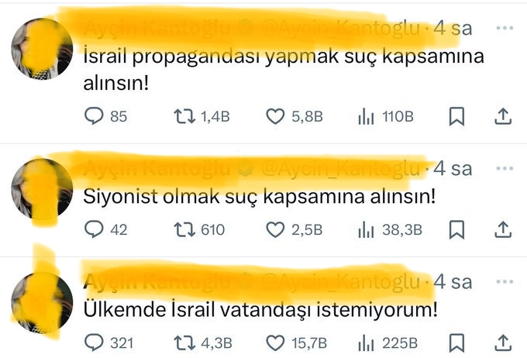Open more options on first tweet

coord(505,28)
